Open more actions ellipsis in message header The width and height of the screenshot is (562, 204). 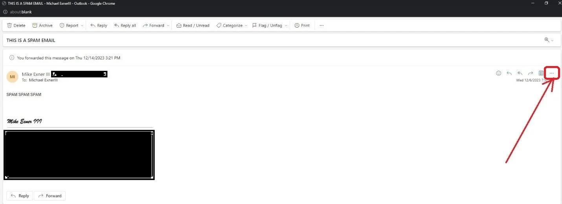pos(552,73)
